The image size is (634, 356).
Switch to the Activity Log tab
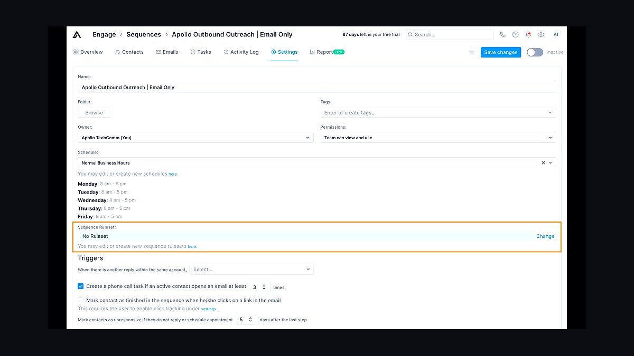pyautogui.click(x=241, y=52)
